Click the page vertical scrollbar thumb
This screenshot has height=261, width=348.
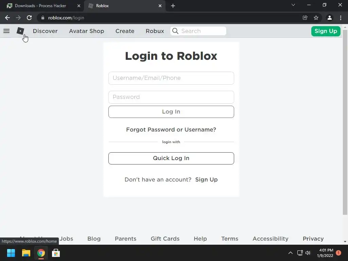pyautogui.click(x=345, y=122)
